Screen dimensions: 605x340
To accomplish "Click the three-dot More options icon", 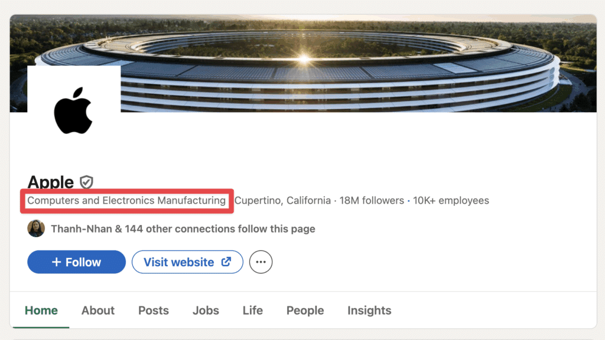I will [261, 261].
